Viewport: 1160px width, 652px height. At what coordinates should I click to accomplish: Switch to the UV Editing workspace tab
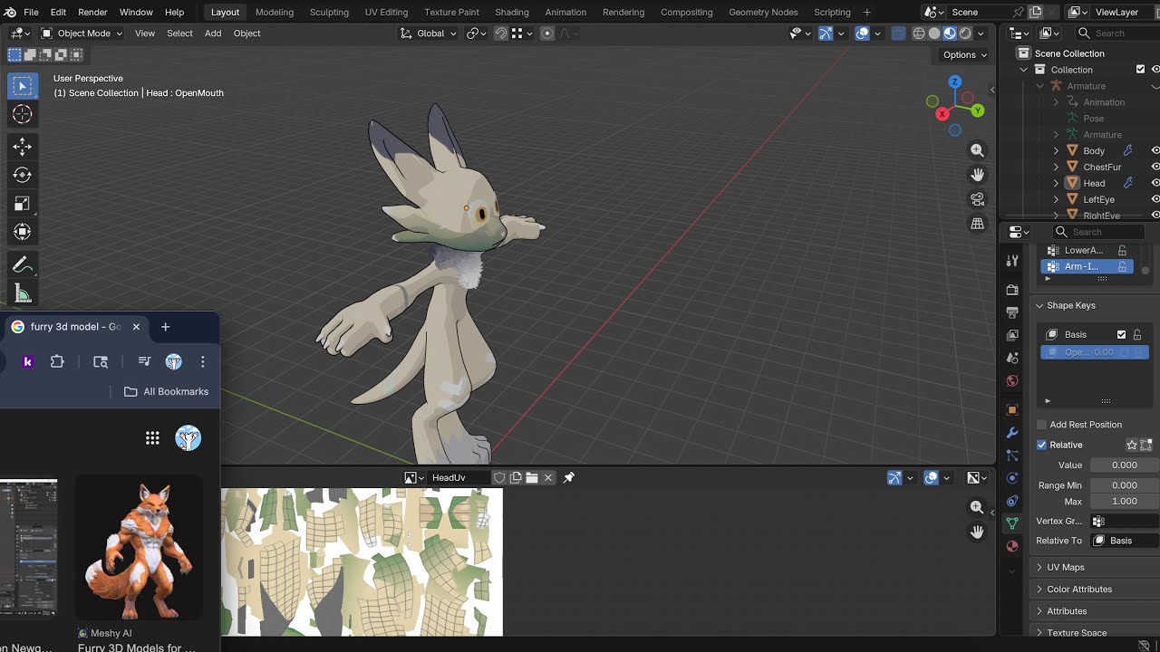(x=386, y=12)
